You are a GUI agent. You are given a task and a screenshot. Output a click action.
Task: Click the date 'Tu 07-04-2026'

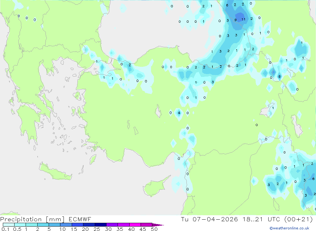click(x=209, y=219)
